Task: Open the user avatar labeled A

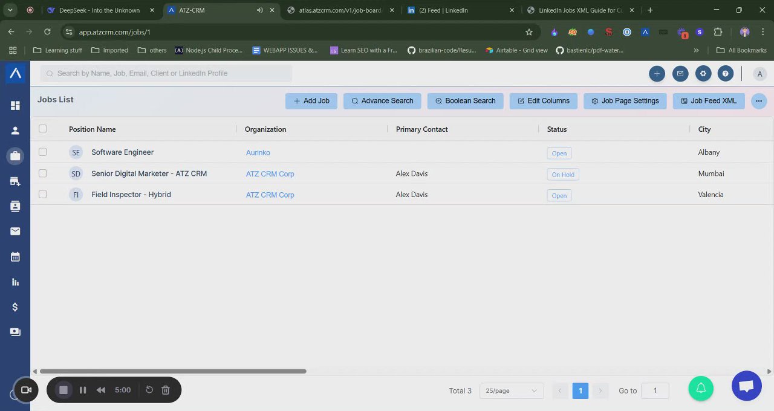Action: [759, 74]
